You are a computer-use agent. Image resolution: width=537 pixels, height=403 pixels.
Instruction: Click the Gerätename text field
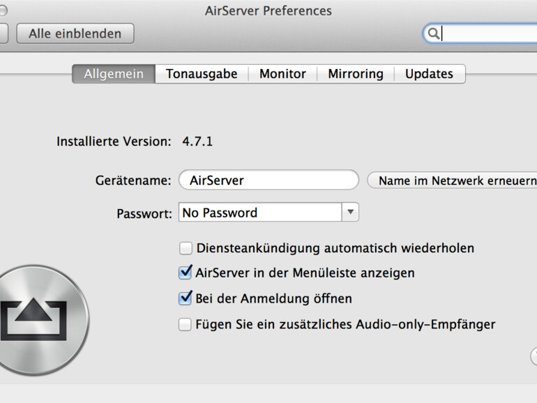click(x=268, y=181)
